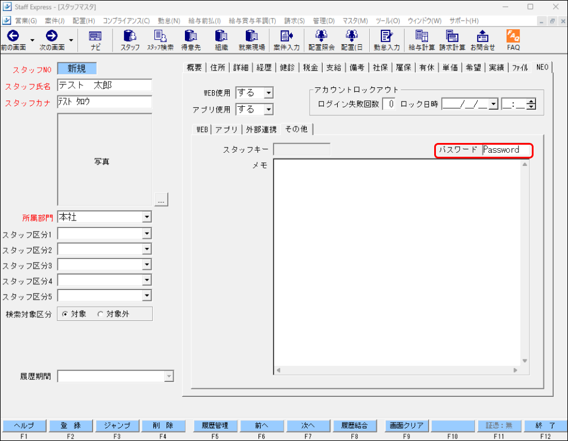Image resolution: width=568 pixels, height=441 pixels.
Task: Open the WEB使用 dropdown
Action: [268, 93]
